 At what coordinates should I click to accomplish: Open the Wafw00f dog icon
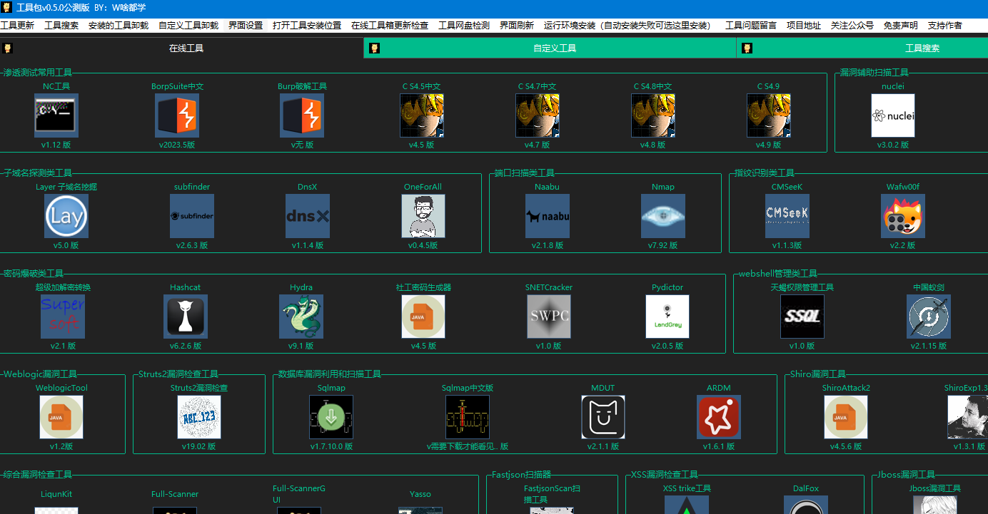[x=903, y=216]
